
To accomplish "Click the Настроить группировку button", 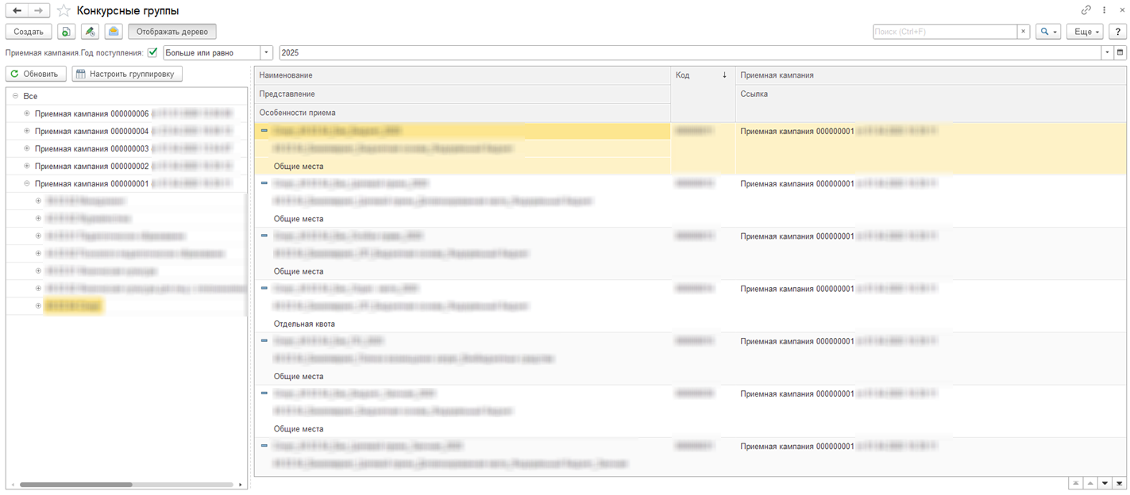I will (x=127, y=74).
